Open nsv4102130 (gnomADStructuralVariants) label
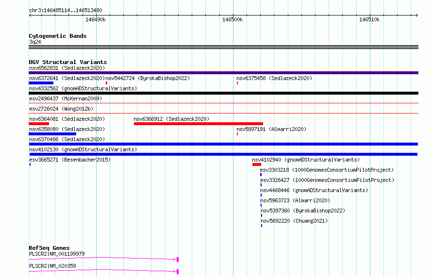The height and width of the screenshot is (277, 432). pyautogui.click(x=83, y=149)
